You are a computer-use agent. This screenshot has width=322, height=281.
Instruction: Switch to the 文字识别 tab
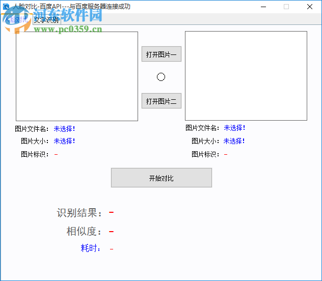pos(46,20)
